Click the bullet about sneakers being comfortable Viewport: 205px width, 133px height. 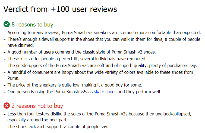click(x=104, y=32)
